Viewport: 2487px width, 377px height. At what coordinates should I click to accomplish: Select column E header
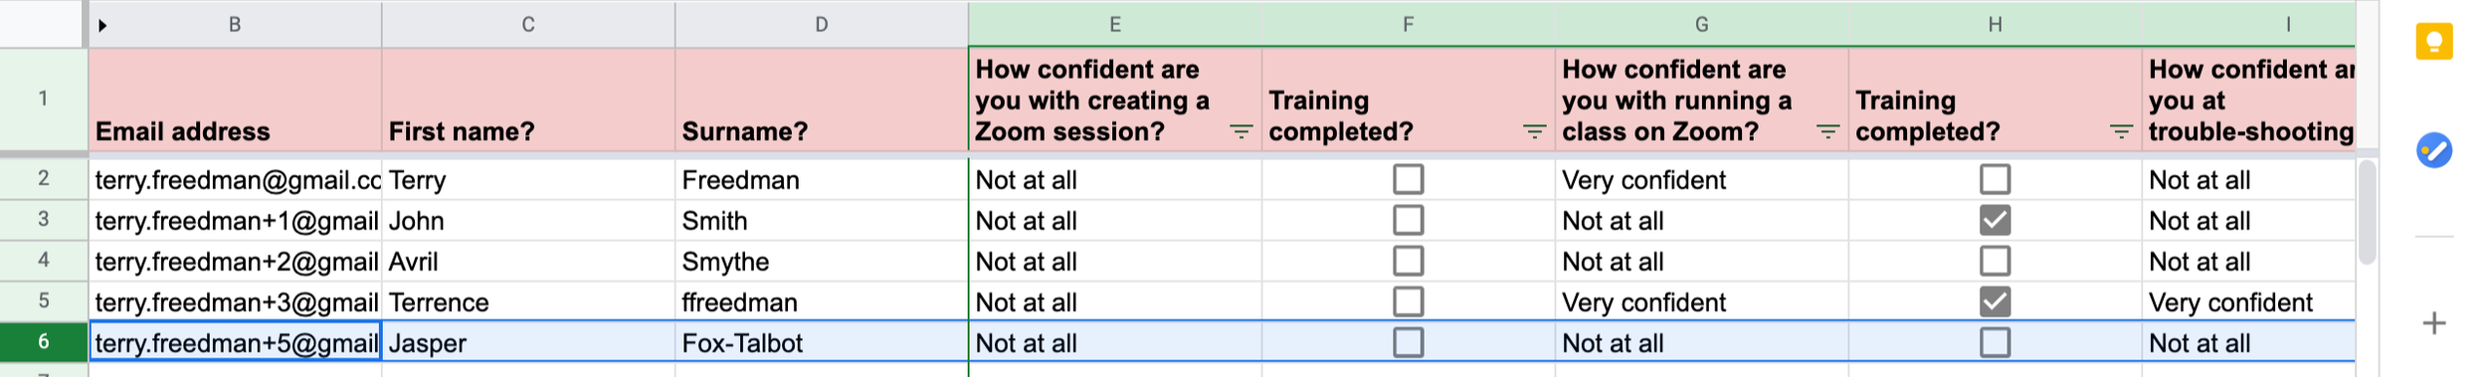(x=1115, y=24)
